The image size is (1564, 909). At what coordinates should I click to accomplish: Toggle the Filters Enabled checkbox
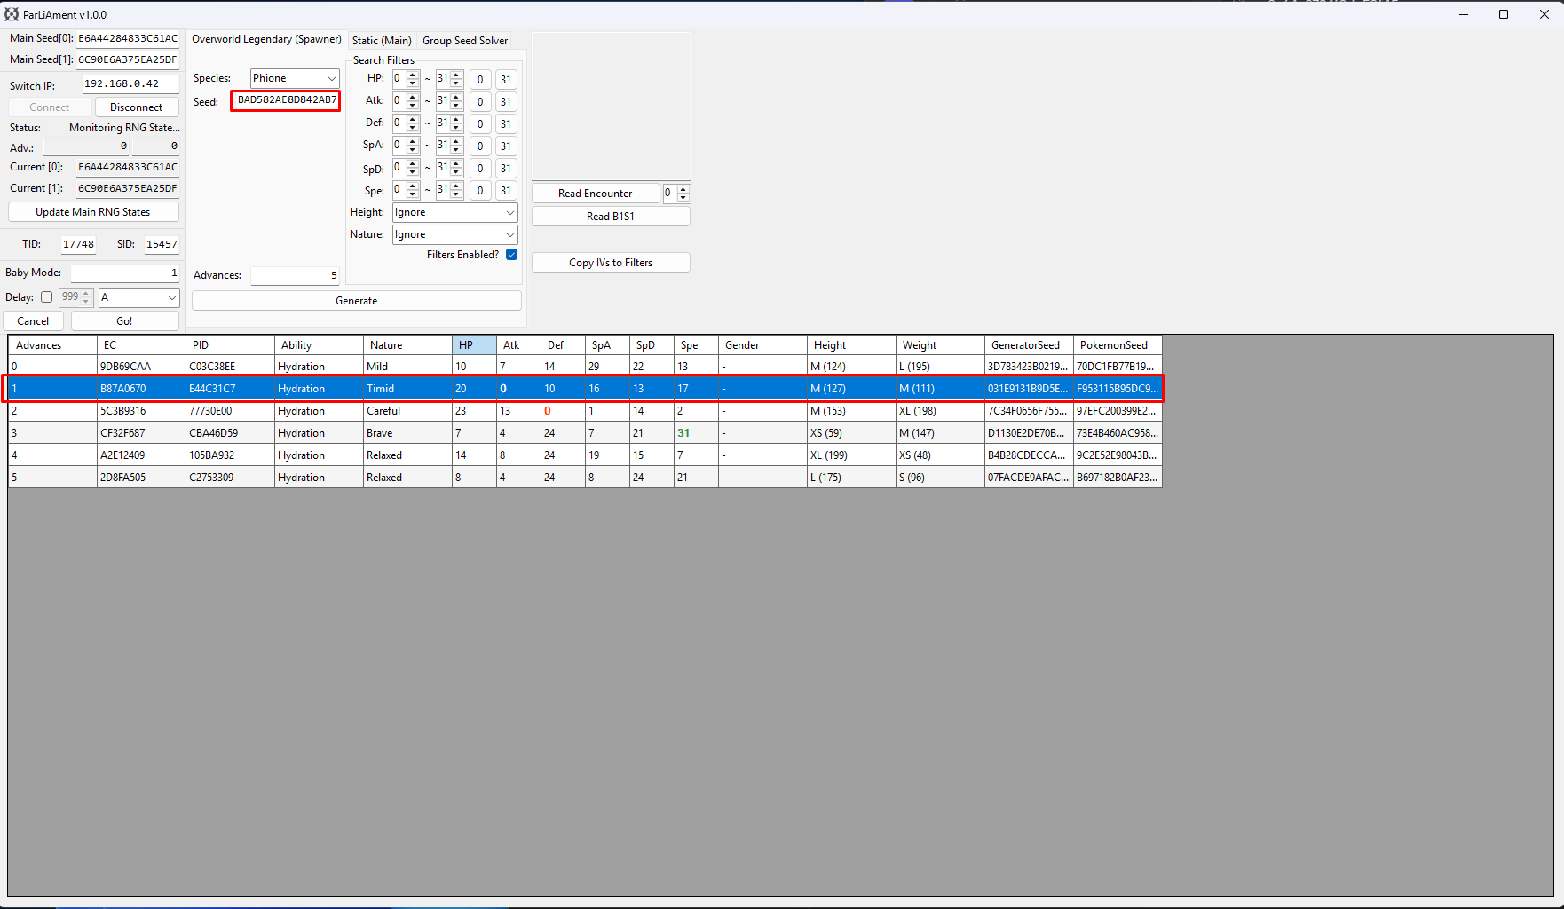512,255
